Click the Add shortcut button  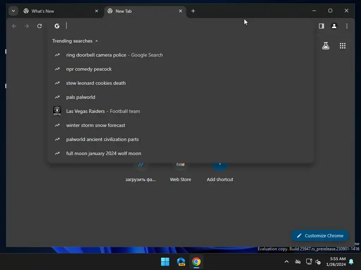coord(220,172)
